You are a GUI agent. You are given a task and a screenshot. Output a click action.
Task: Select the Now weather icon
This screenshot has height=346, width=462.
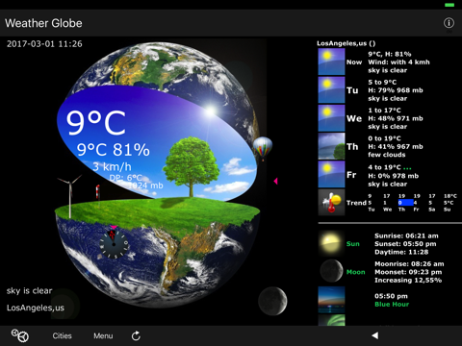coord(331,62)
